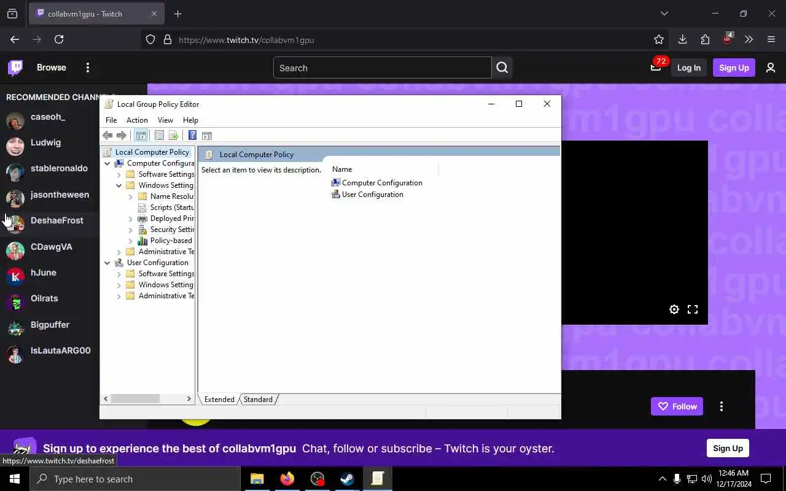
Task: Click the Forward arrow in Group Policy toolbar
Action: point(122,136)
